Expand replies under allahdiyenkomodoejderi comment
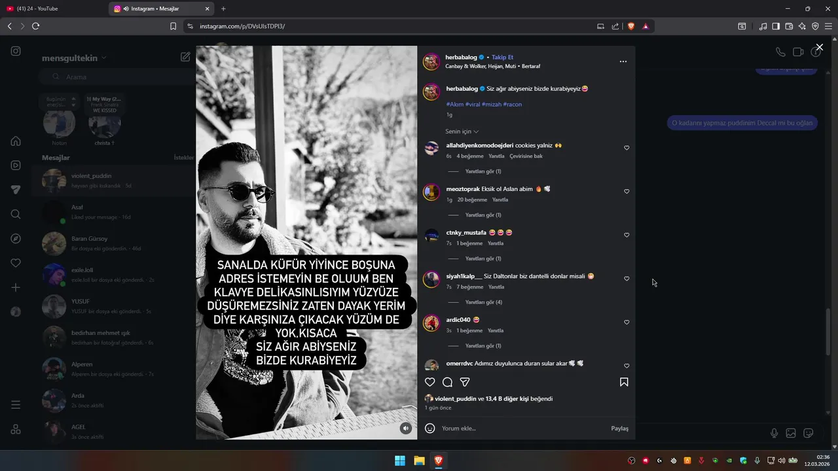This screenshot has width=838, height=471. (483, 171)
